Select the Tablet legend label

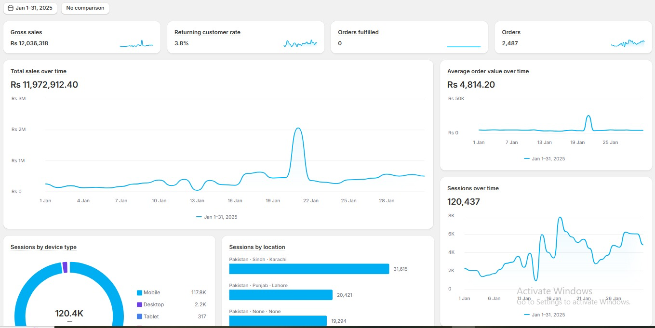pyautogui.click(x=151, y=317)
